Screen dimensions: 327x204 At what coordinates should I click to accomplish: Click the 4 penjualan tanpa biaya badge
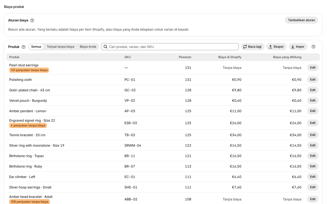click(28, 125)
